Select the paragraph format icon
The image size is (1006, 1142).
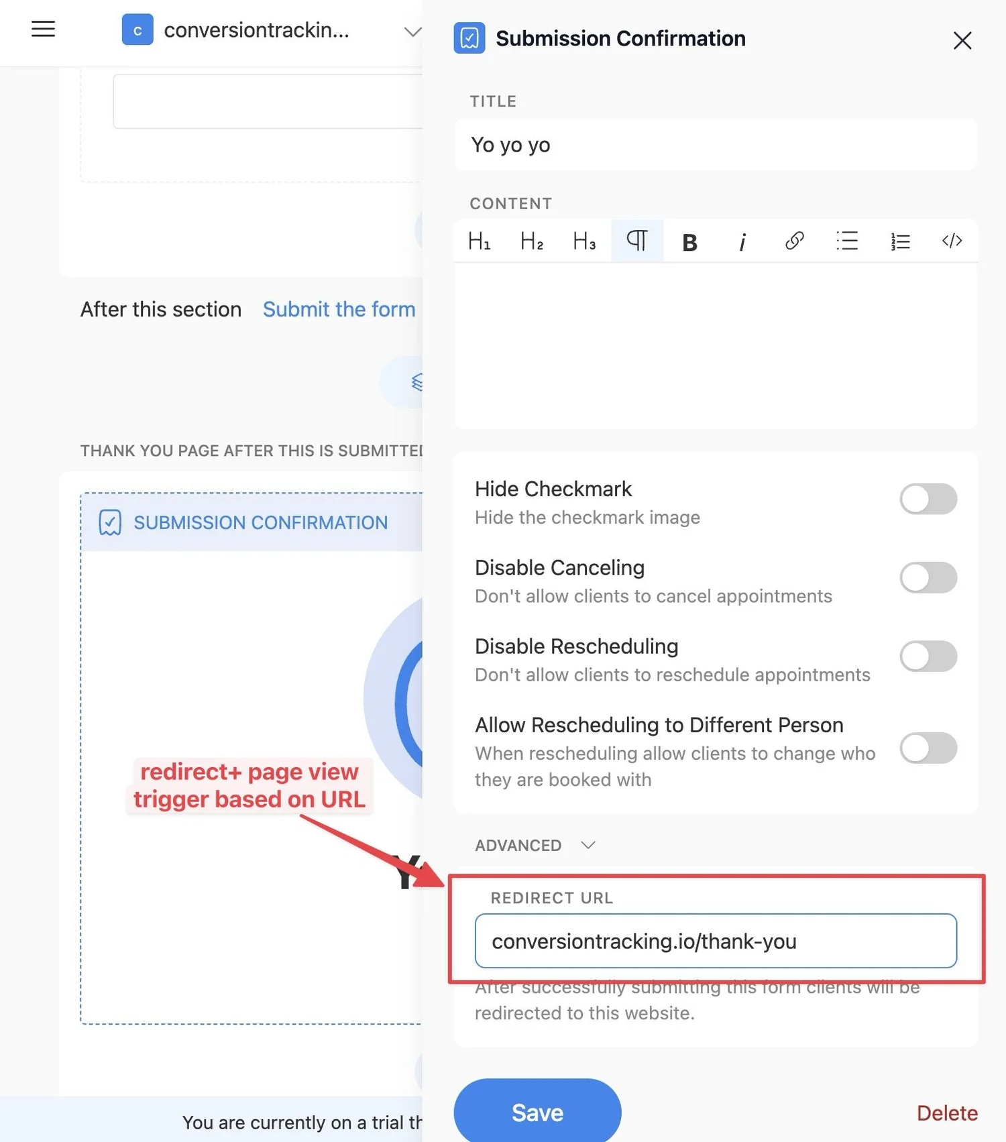pyautogui.click(x=637, y=241)
